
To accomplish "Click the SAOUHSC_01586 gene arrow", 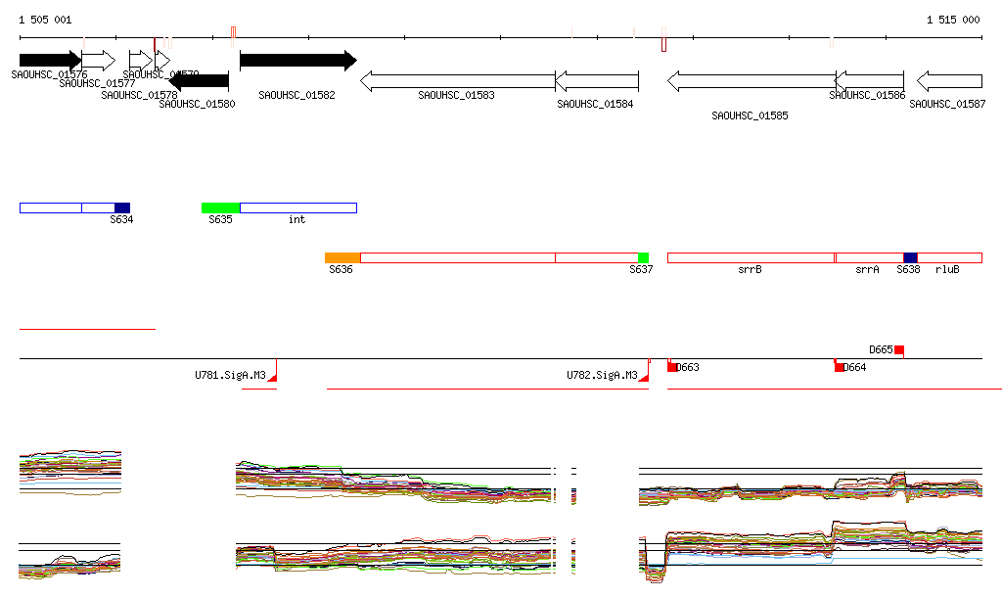I will (870, 81).
